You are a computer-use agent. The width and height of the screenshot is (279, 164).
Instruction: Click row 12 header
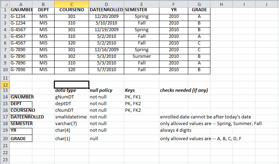pyautogui.click(x=5, y=85)
